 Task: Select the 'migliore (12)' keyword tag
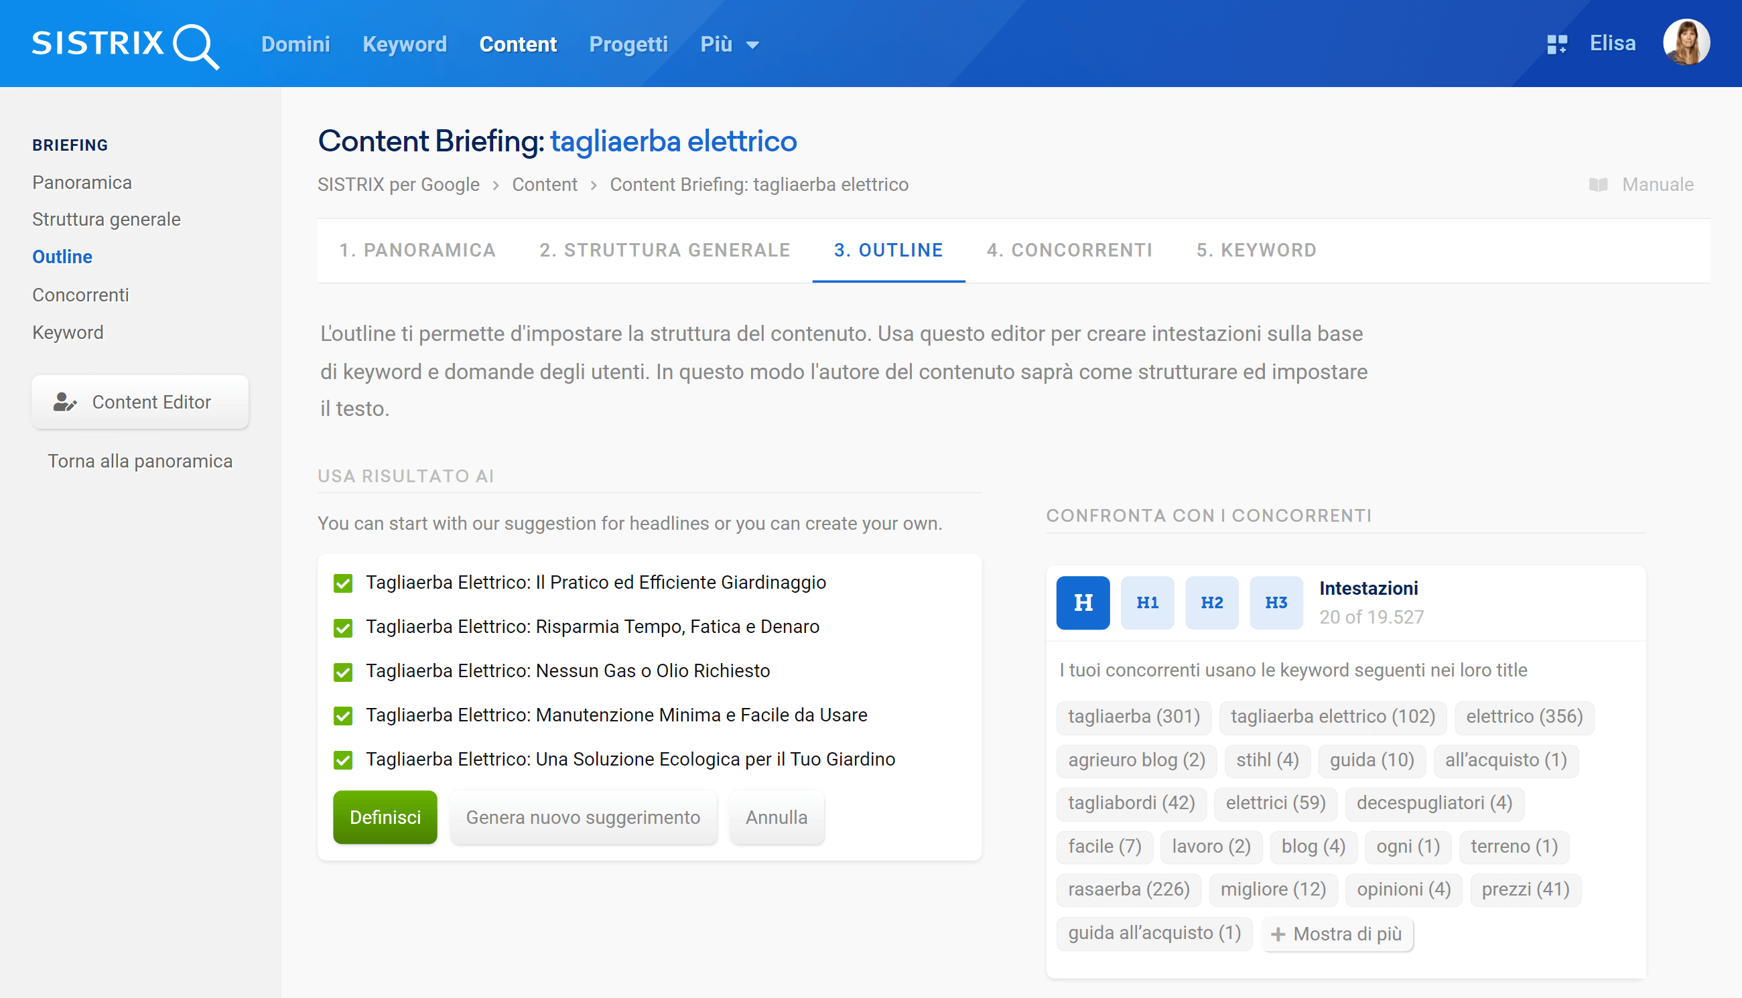coord(1273,889)
